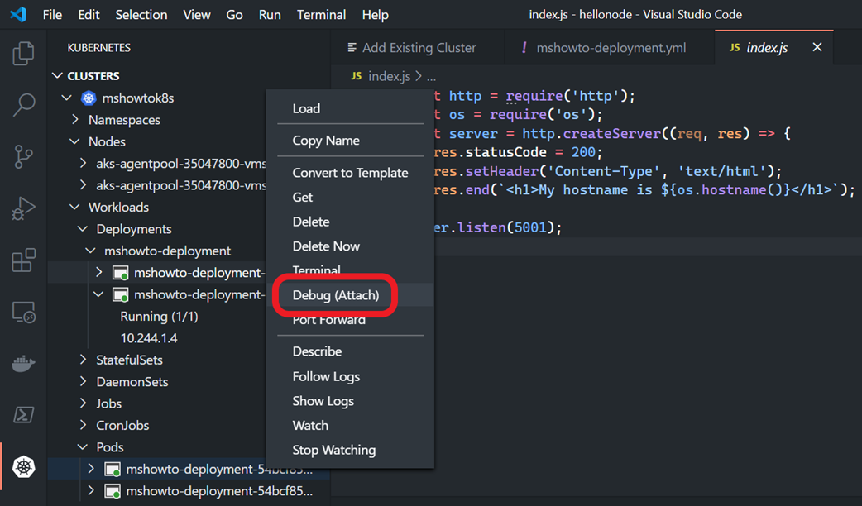Collapse the Workloads tree node
This screenshot has width=862, height=506.
[74, 207]
